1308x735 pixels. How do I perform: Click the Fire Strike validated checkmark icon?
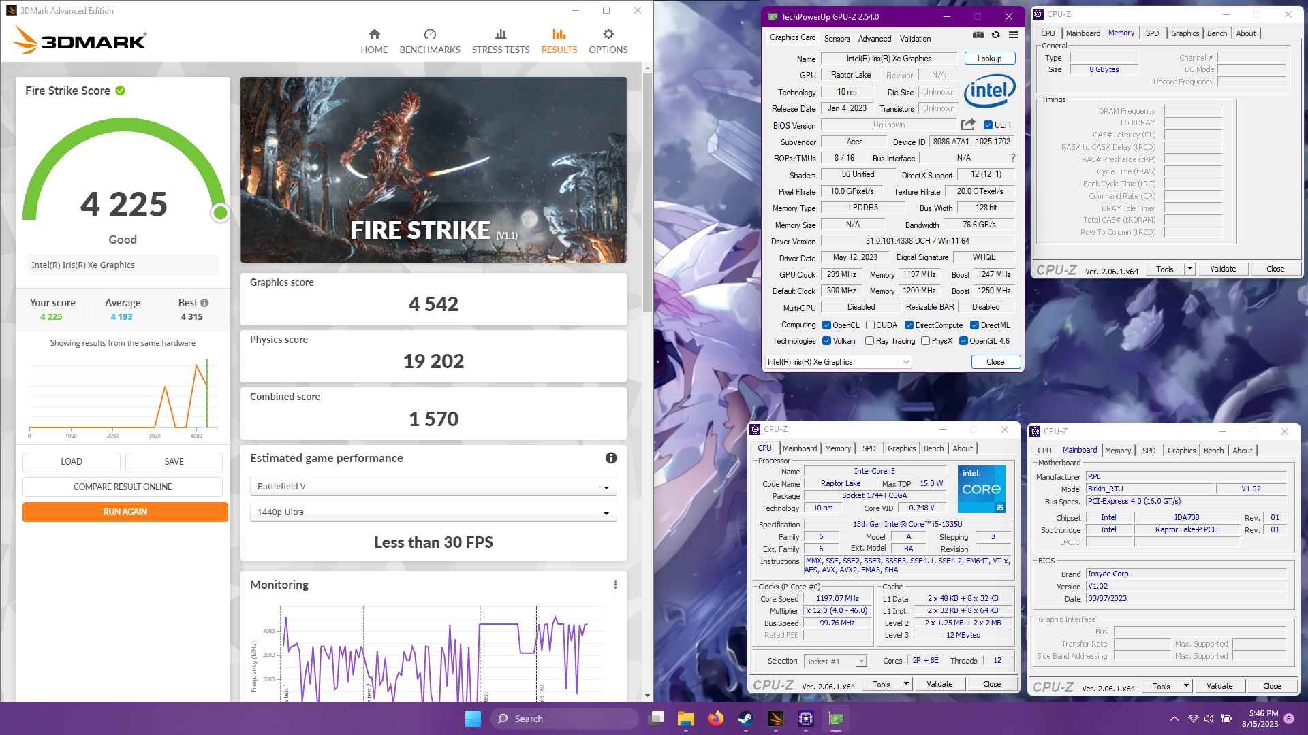coord(121,91)
